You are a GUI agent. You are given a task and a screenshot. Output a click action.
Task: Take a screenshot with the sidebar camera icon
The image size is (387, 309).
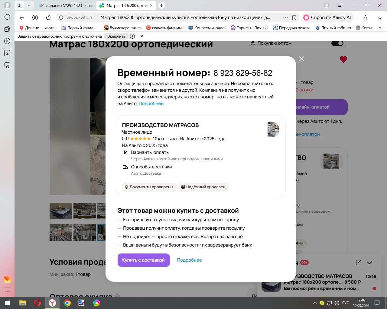[x=7, y=65]
